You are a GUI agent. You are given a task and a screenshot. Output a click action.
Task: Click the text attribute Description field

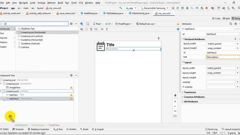click(223, 57)
